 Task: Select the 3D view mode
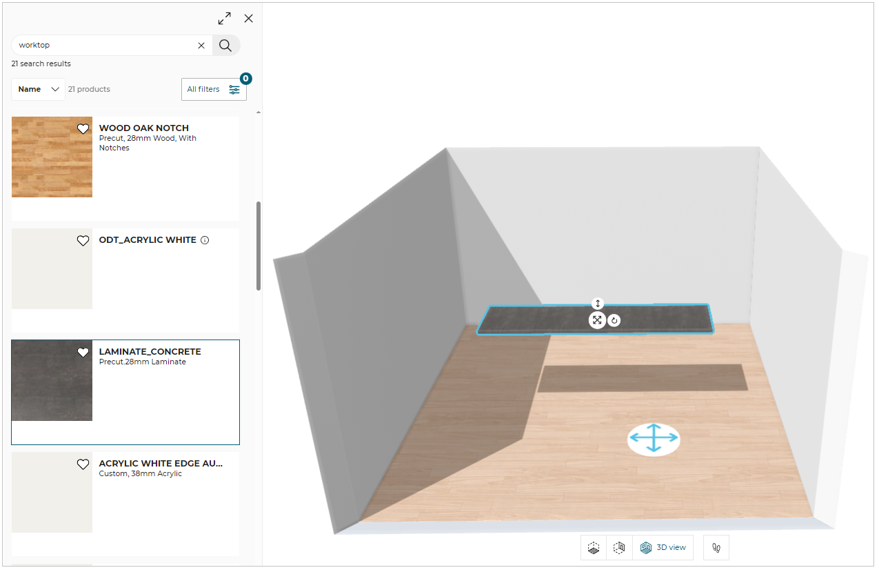663,548
